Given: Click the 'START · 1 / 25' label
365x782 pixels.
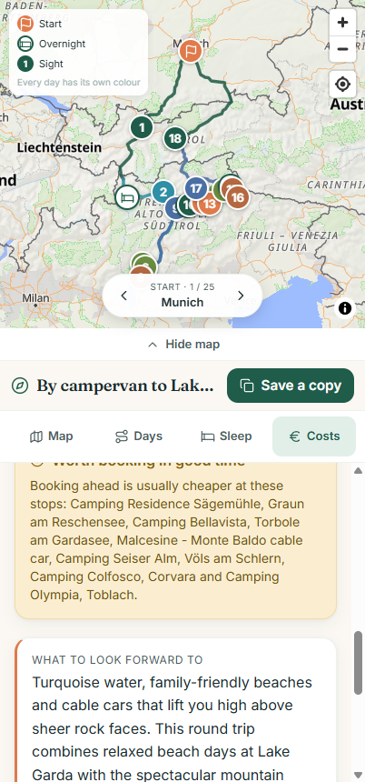Looking at the screenshot, I should tap(182, 286).
